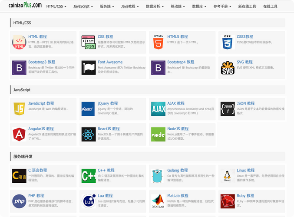Open the green C++ icon
This screenshot has width=294, height=217.
coord(89,176)
